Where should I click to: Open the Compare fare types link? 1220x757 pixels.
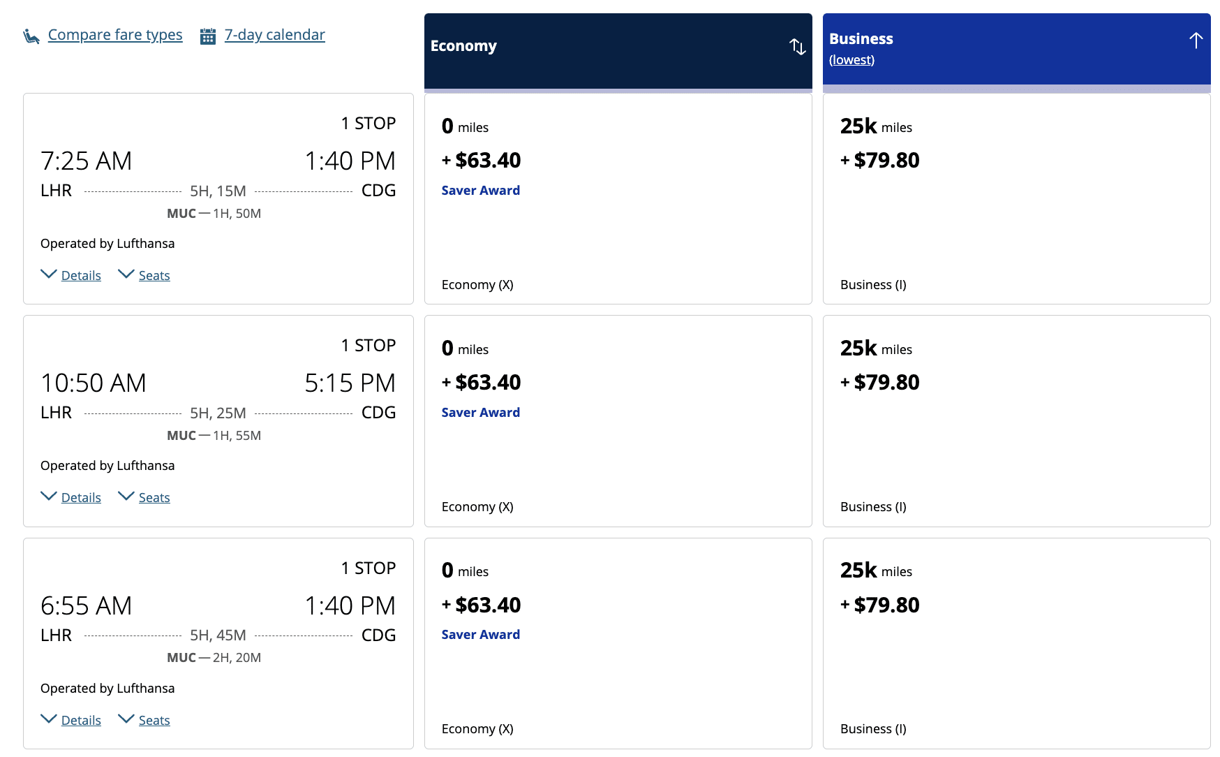click(115, 35)
